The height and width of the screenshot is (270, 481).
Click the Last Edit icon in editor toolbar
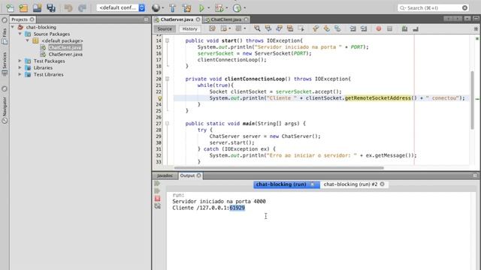tap(212, 28)
